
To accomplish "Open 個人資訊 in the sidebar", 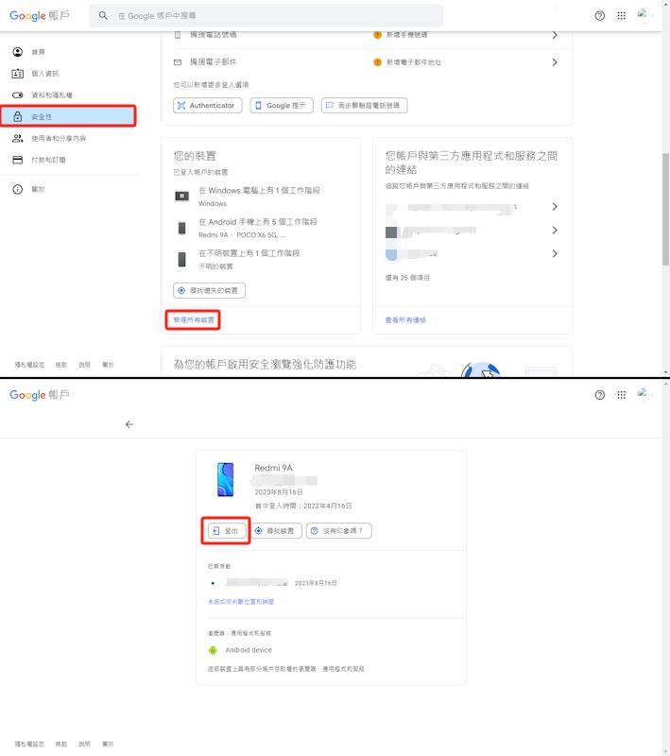I will [44, 74].
